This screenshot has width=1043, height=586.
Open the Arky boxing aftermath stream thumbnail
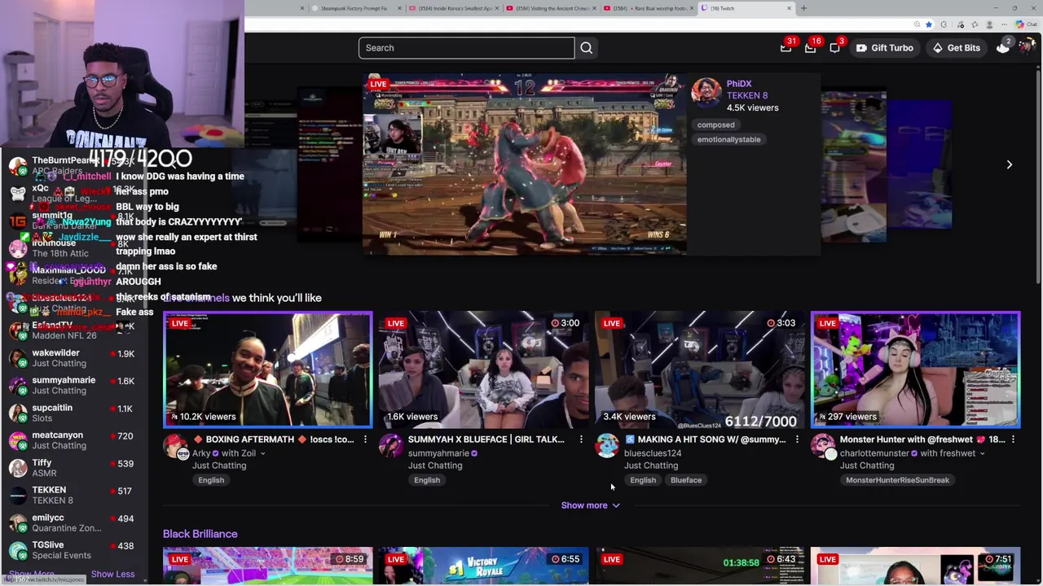[267, 370]
